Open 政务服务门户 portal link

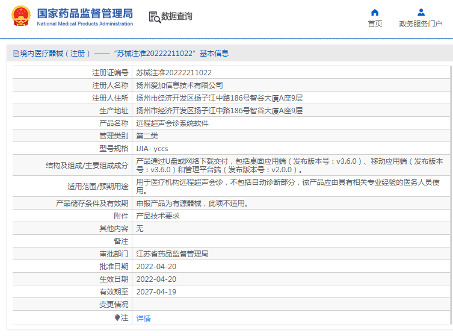421,23
